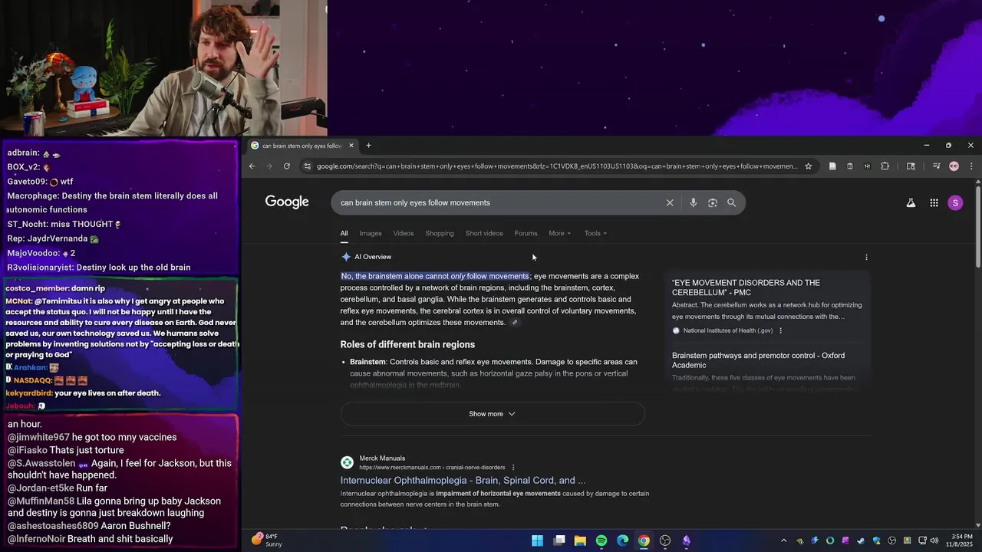Image resolution: width=982 pixels, height=552 pixels.
Task: Click the Google logo
Action: tap(287, 202)
